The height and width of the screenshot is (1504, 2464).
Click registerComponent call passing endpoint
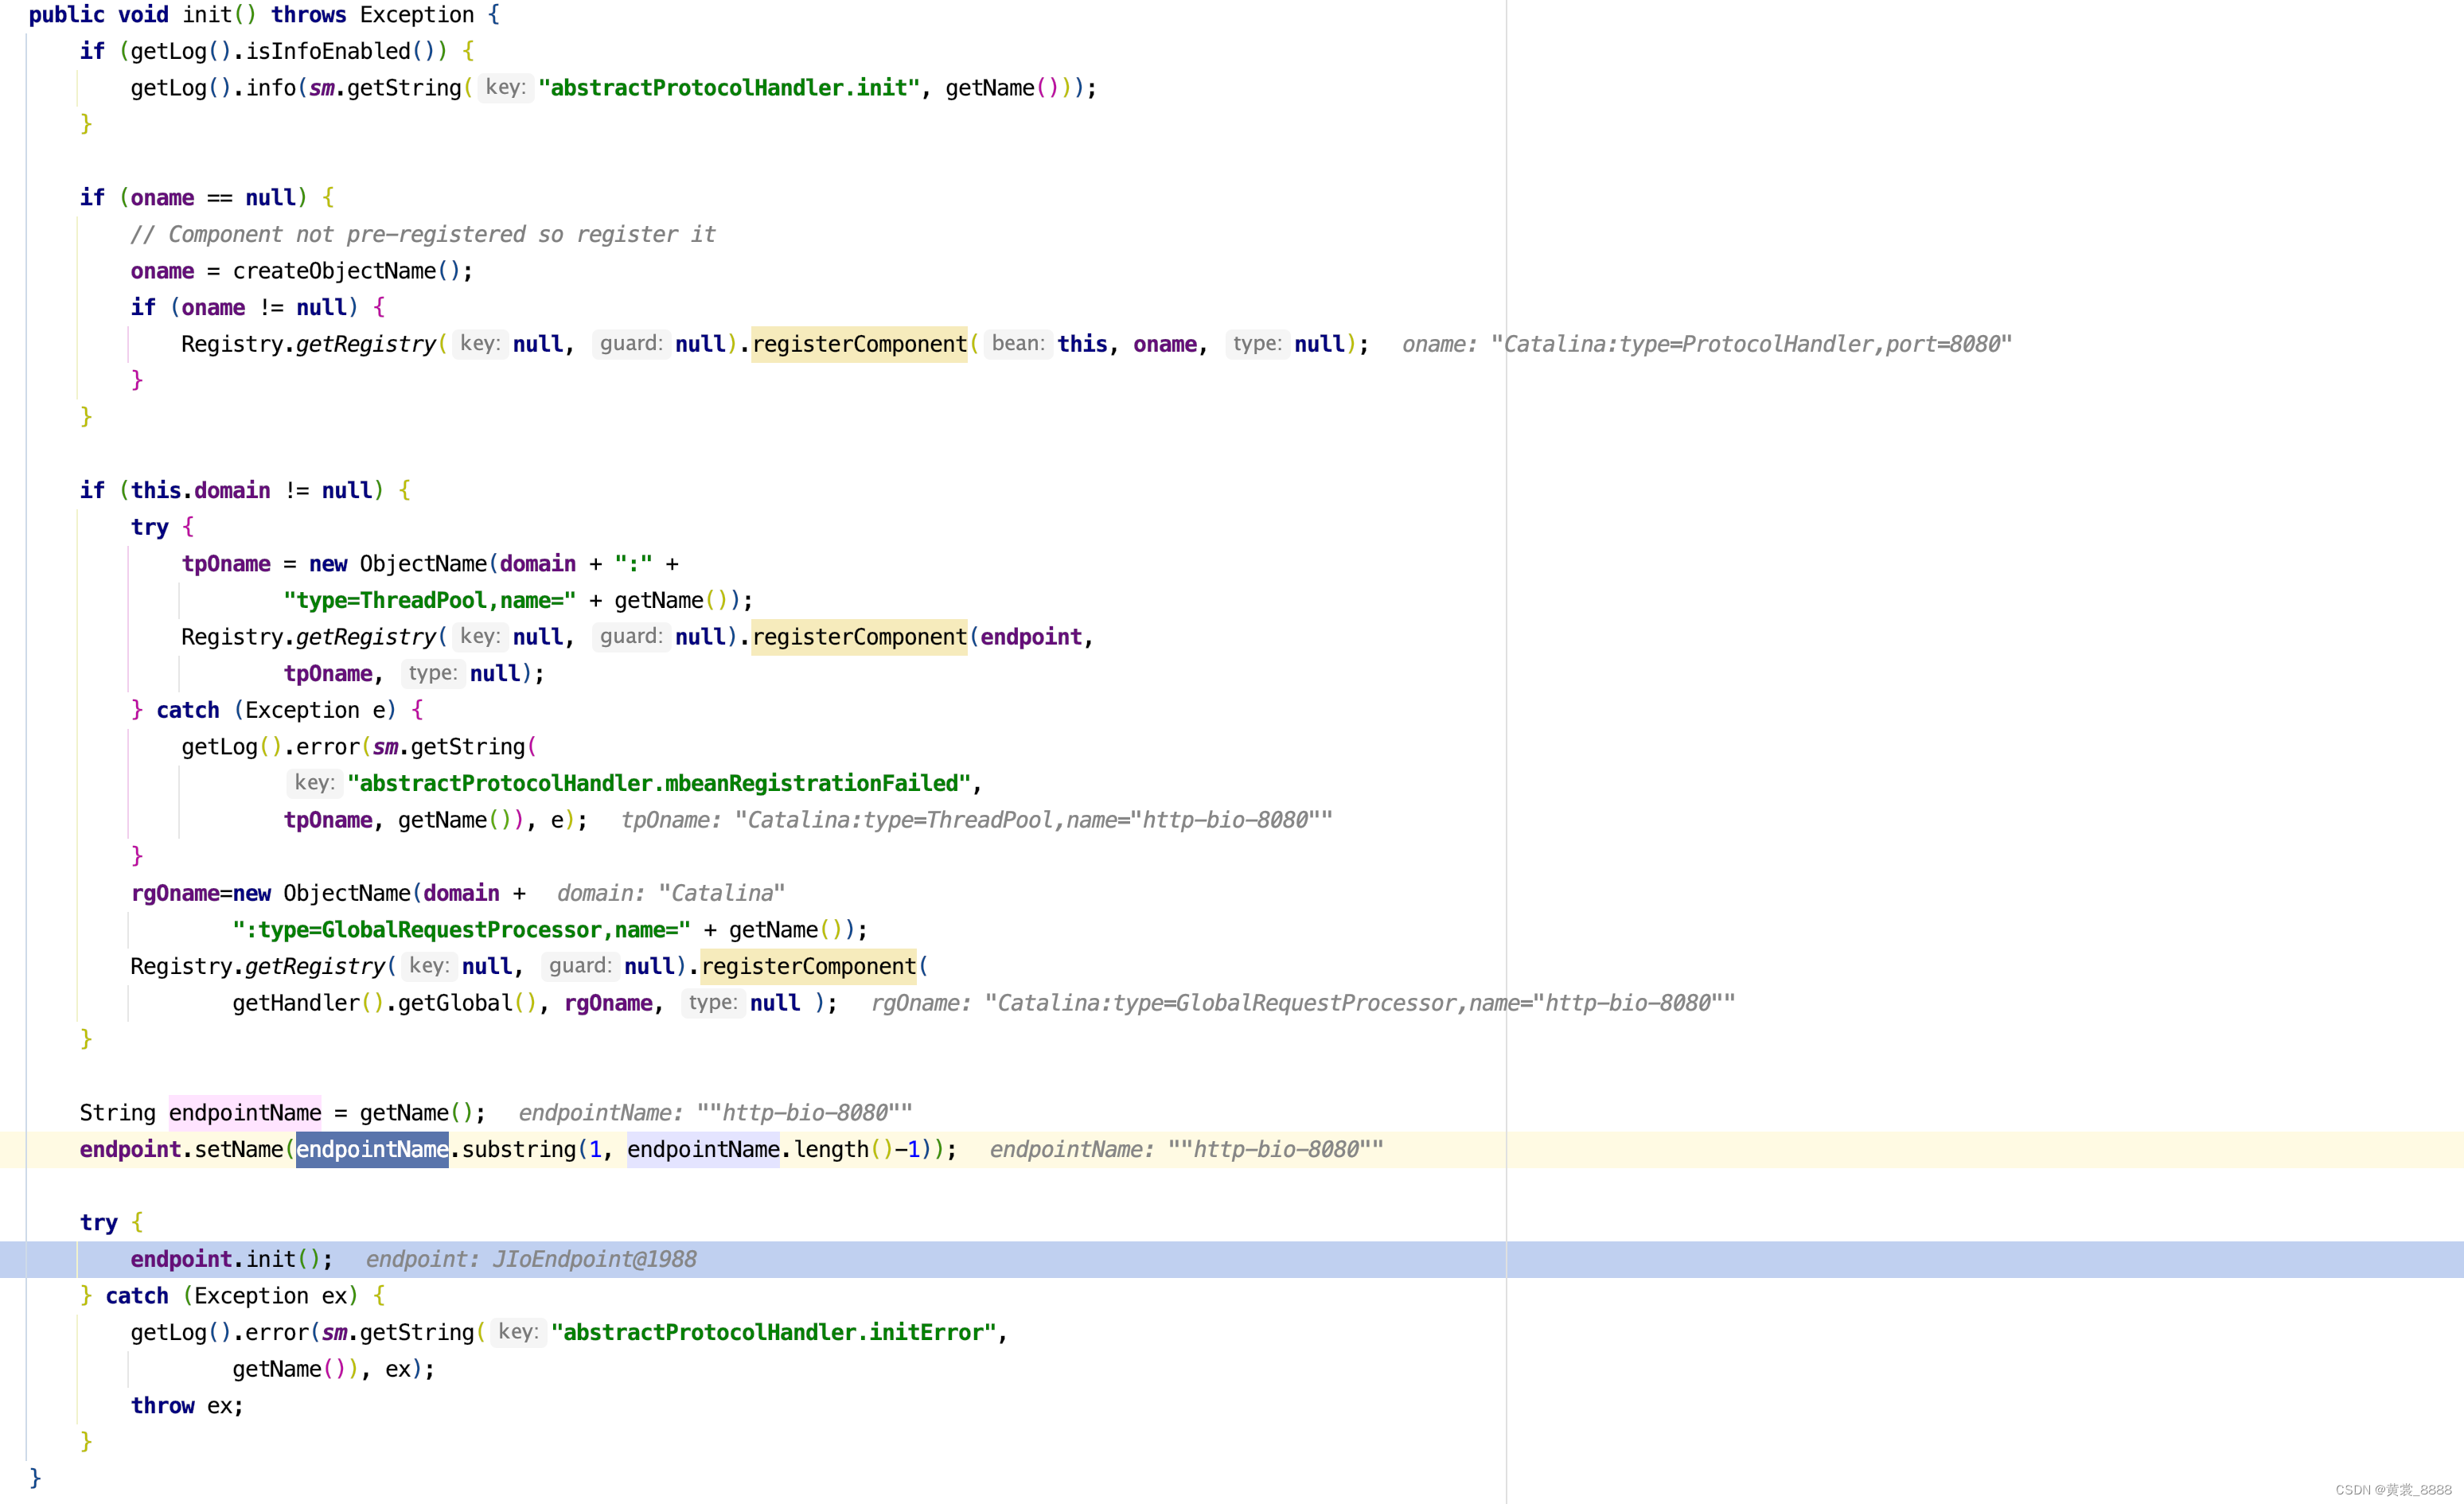click(858, 637)
